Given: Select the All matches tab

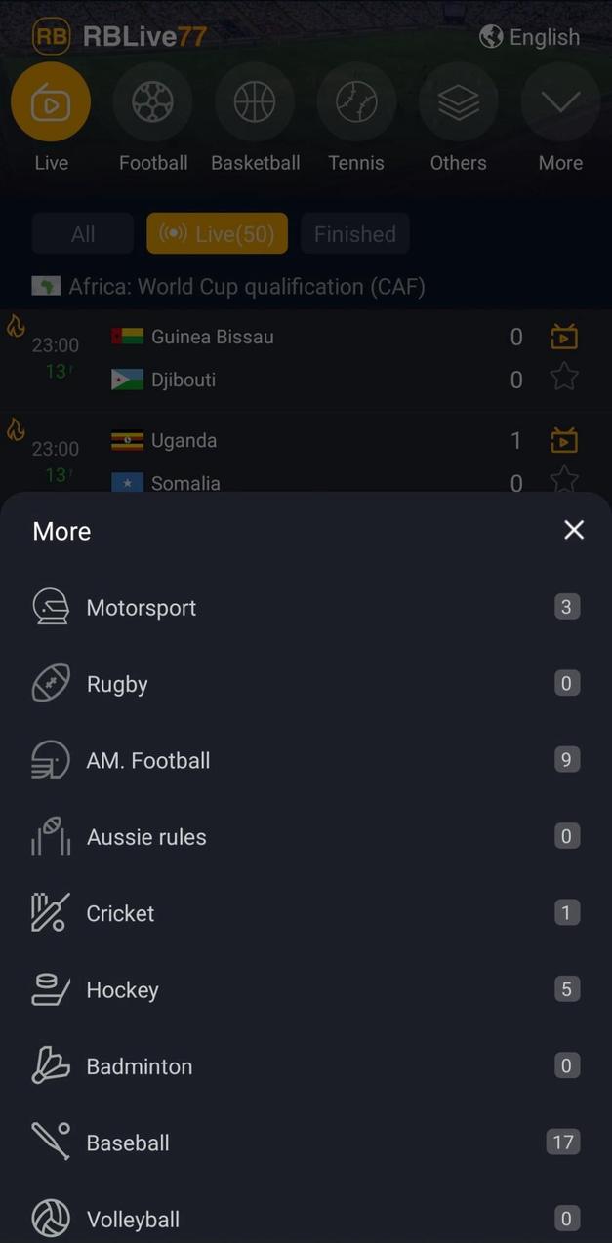Looking at the screenshot, I should pyautogui.click(x=82, y=233).
